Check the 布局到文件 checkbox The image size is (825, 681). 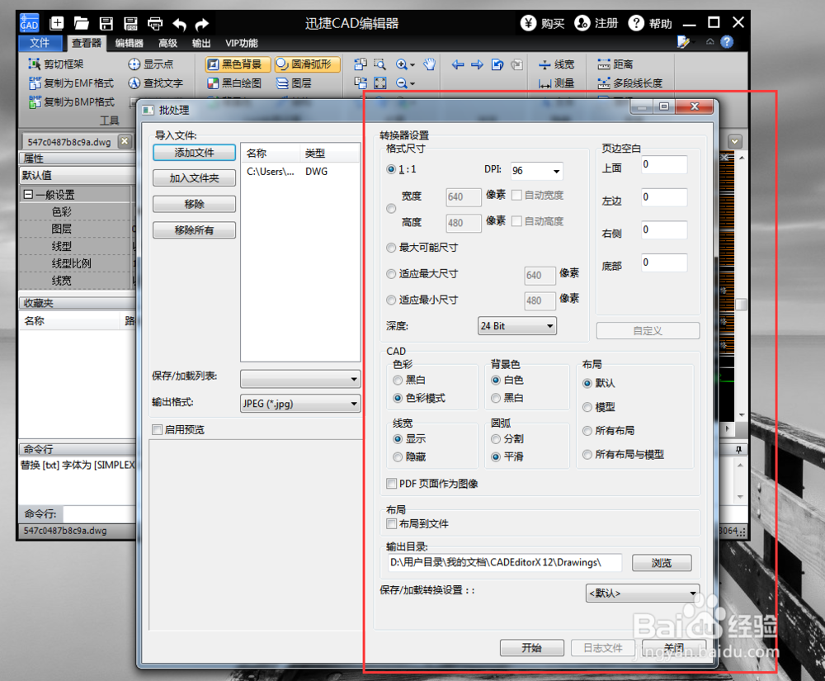click(x=391, y=523)
